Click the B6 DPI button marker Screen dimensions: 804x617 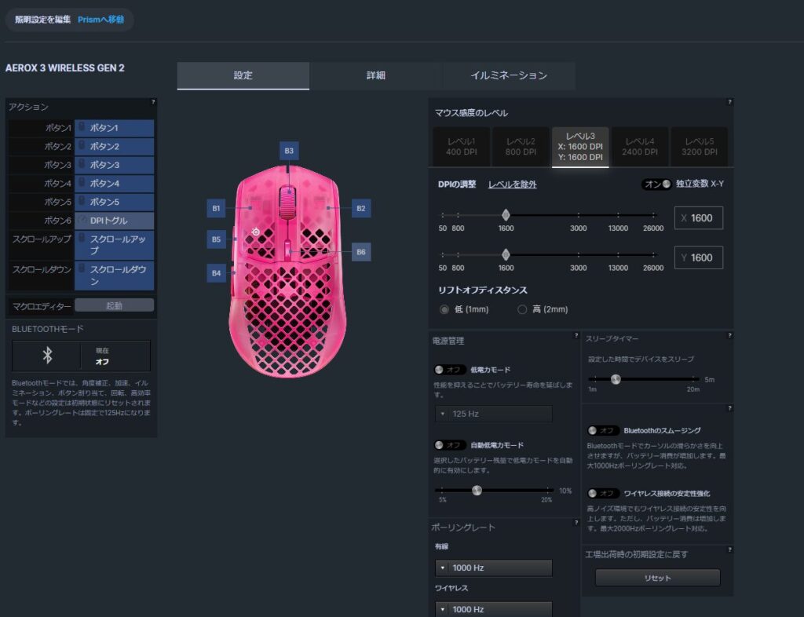[360, 252]
